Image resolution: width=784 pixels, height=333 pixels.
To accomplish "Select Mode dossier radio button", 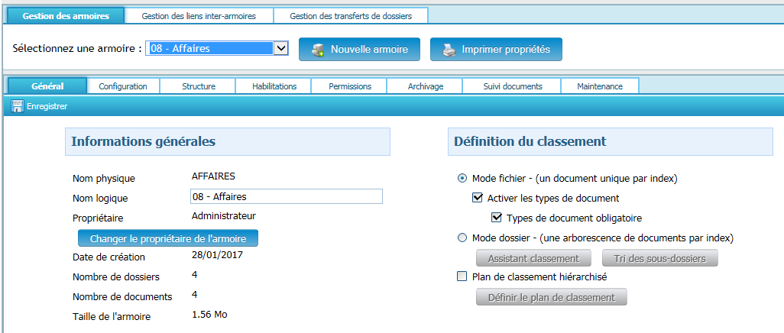I will pos(462,238).
